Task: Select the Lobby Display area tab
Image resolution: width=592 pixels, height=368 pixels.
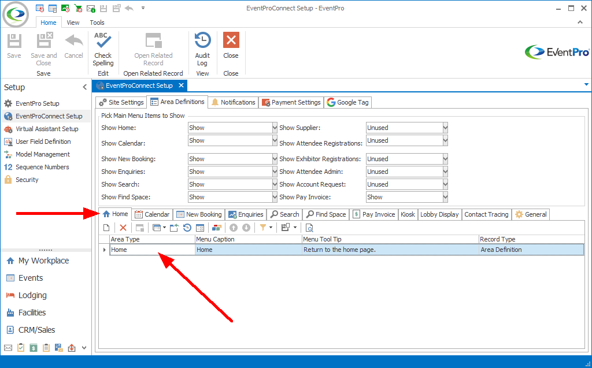Action: pyautogui.click(x=439, y=214)
